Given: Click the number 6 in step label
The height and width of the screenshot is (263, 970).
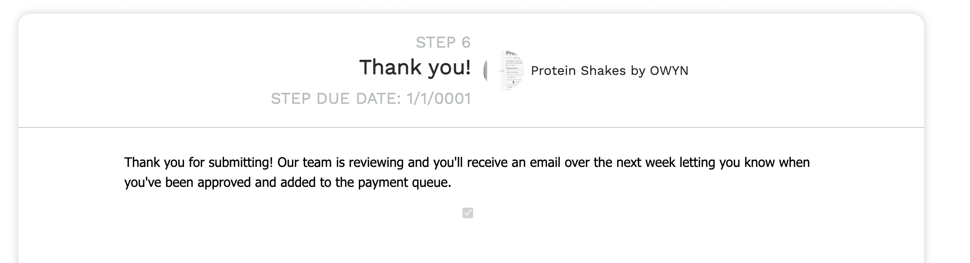Looking at the screenshot, I should pyautogui.click(x=466, y=42).
